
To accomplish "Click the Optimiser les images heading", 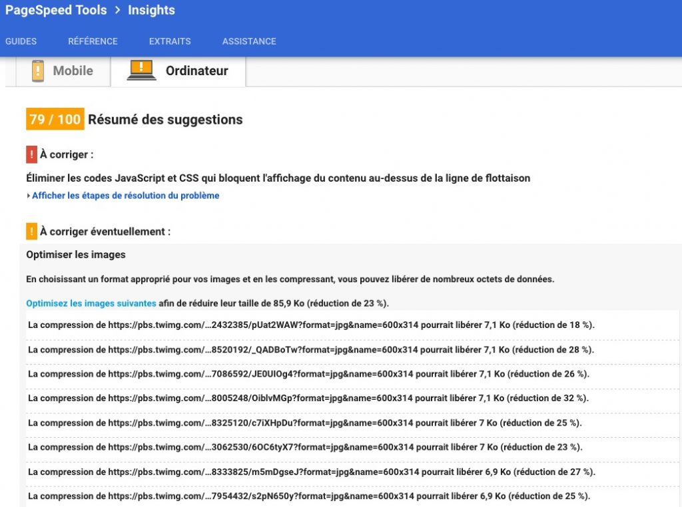I will (76, 255).
